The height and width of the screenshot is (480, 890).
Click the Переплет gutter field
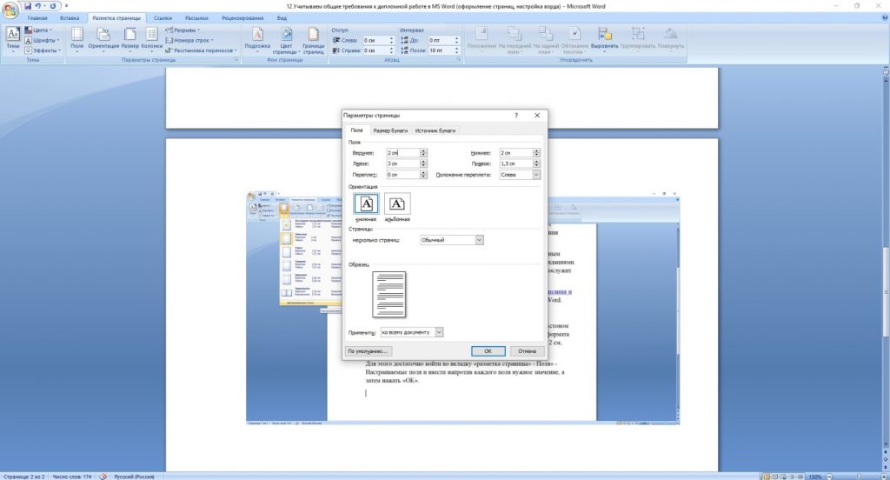pyautogui.click(x=402, y=175)
